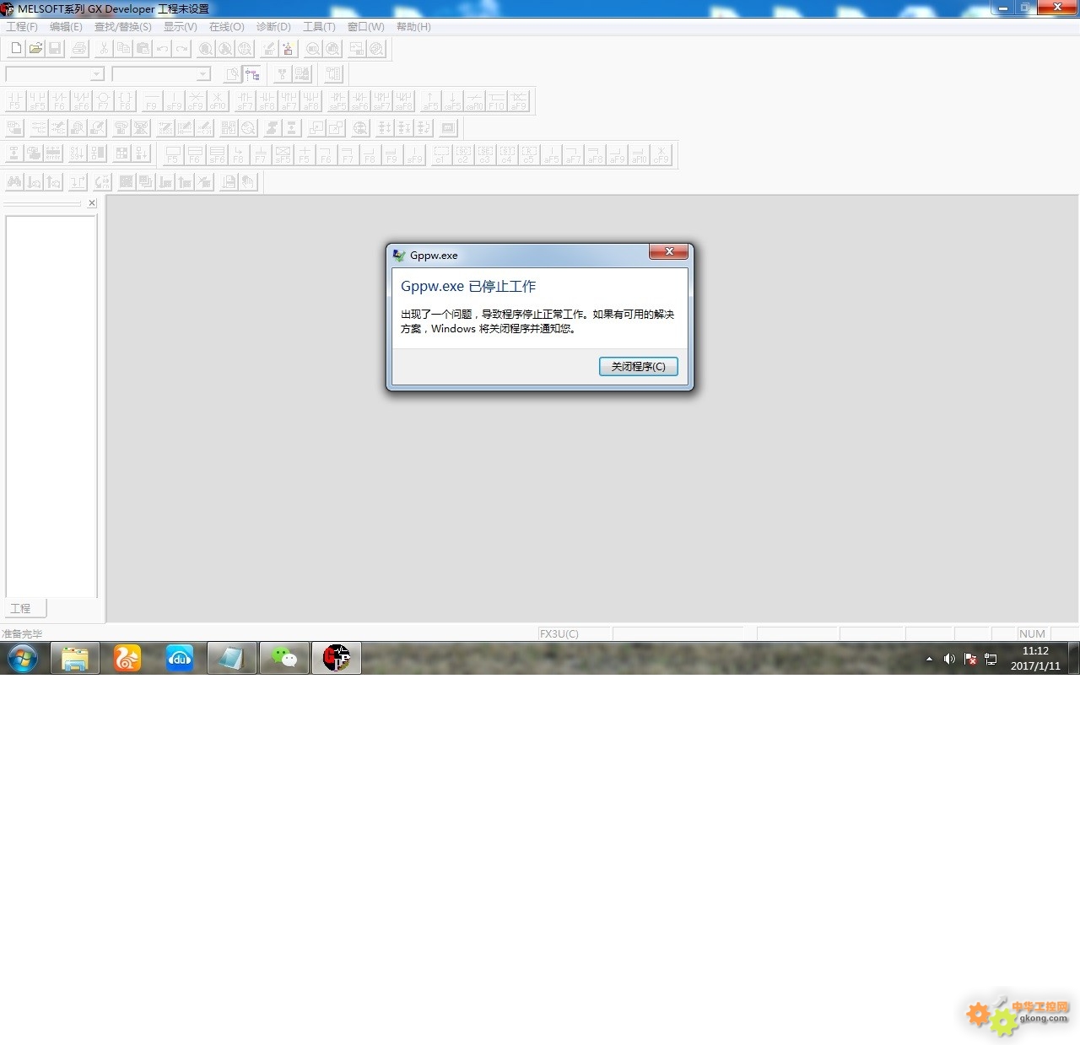Open the 帮助(H) menu
The height and width of the screenshot is (1045, 1080).
(x=413, y=27)
